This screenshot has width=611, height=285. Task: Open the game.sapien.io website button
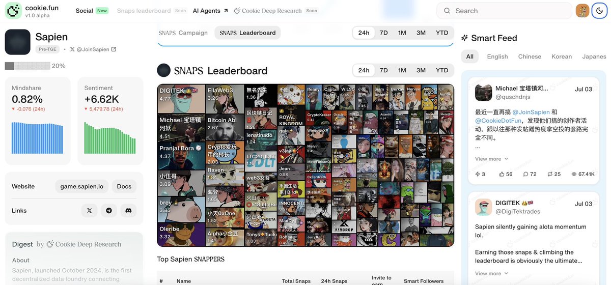pyautogui.click(x=81, y=186)
